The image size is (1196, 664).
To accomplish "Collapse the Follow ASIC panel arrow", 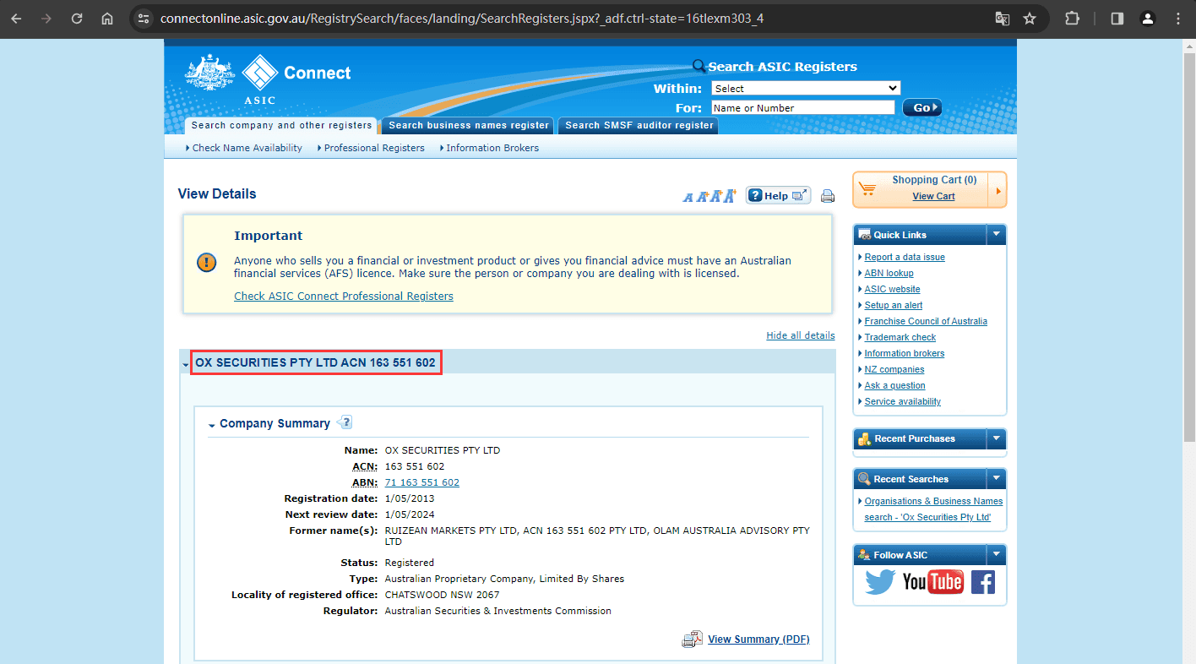I will coord(997,555).
